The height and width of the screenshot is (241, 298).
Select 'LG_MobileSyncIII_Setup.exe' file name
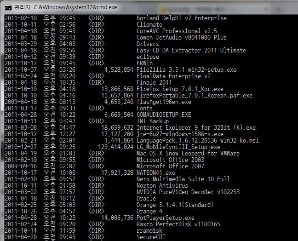coord(178,147)
